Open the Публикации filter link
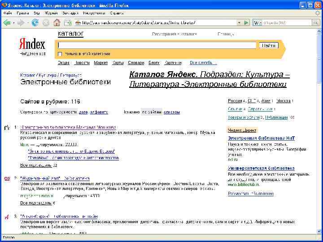This screenshot has height=242, width=323. click(x=276, y=117)
